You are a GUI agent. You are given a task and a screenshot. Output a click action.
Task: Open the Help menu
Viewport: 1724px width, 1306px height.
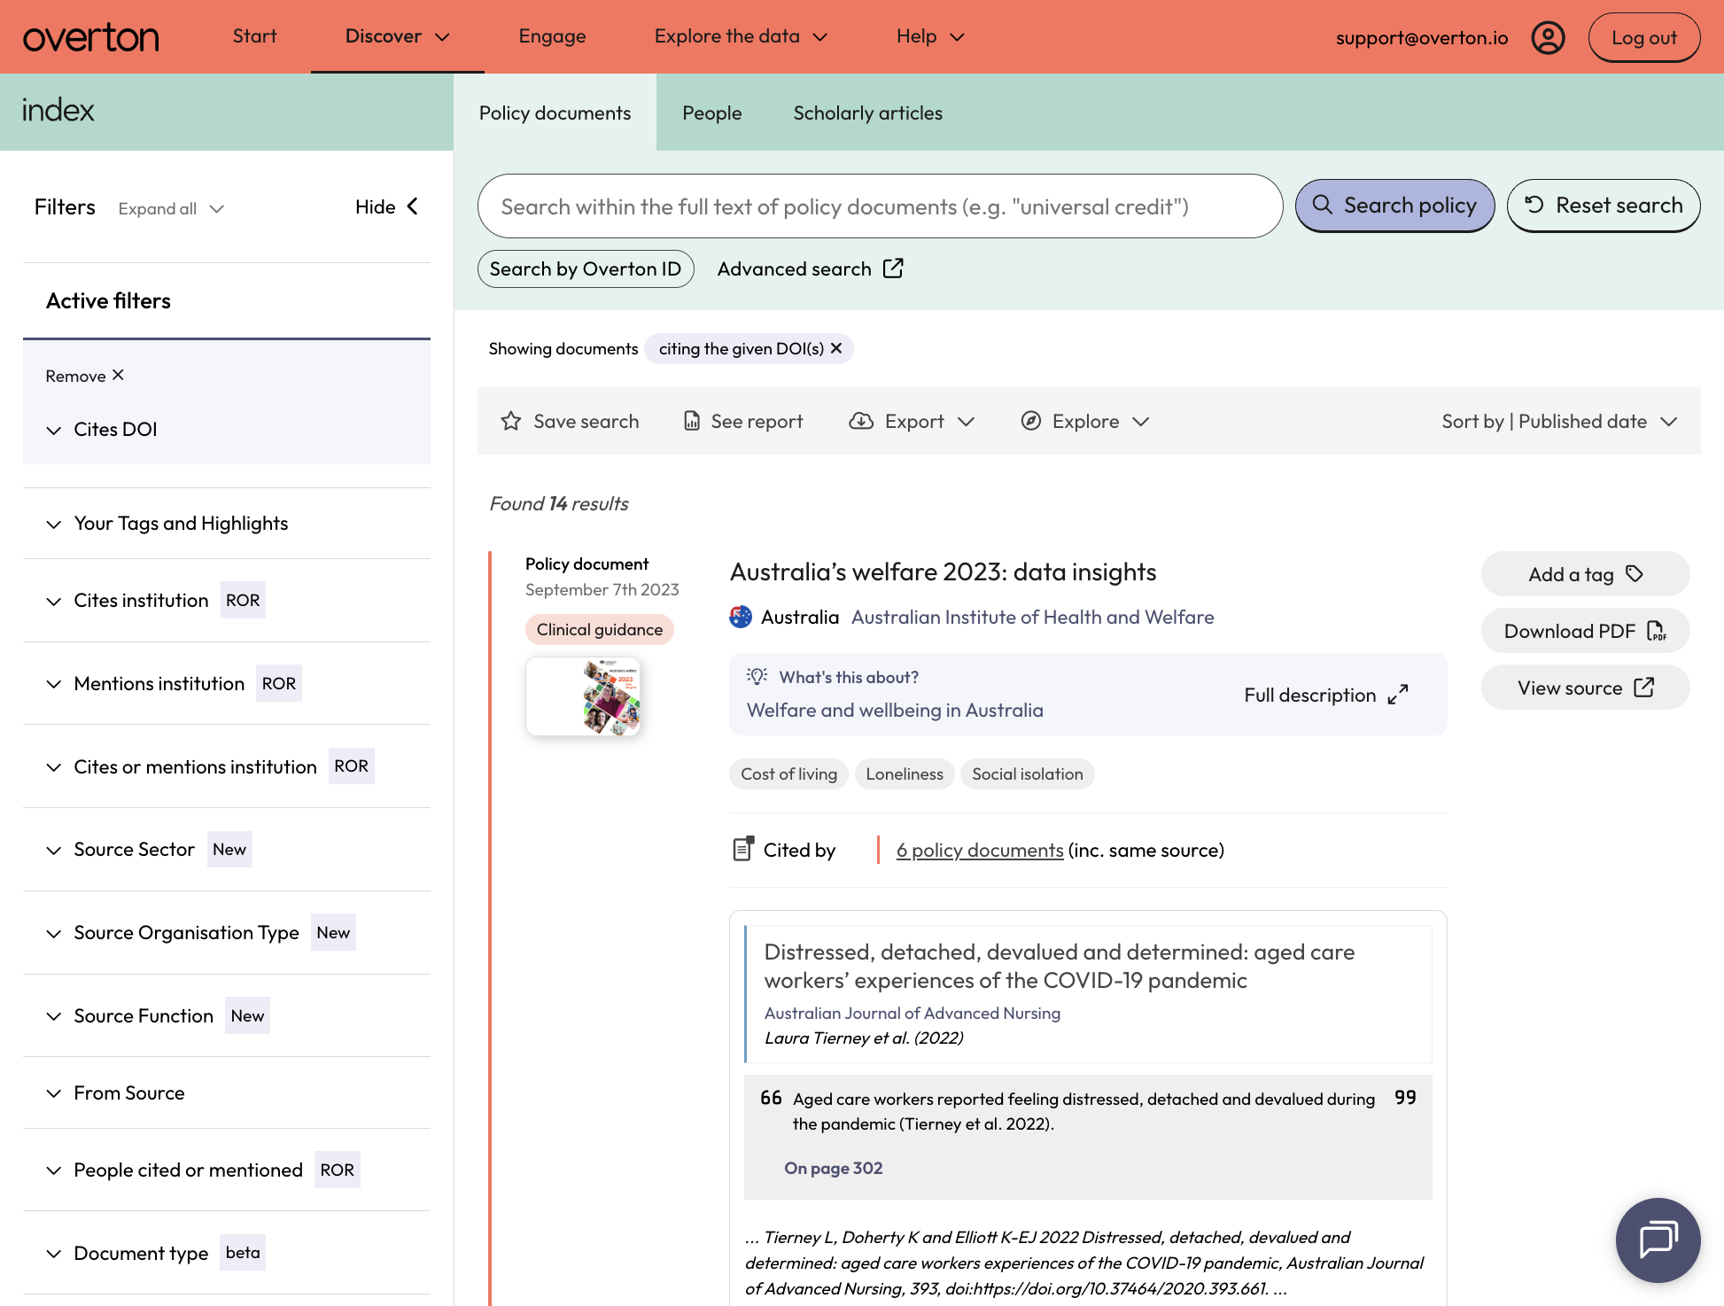tap(930, 36)
